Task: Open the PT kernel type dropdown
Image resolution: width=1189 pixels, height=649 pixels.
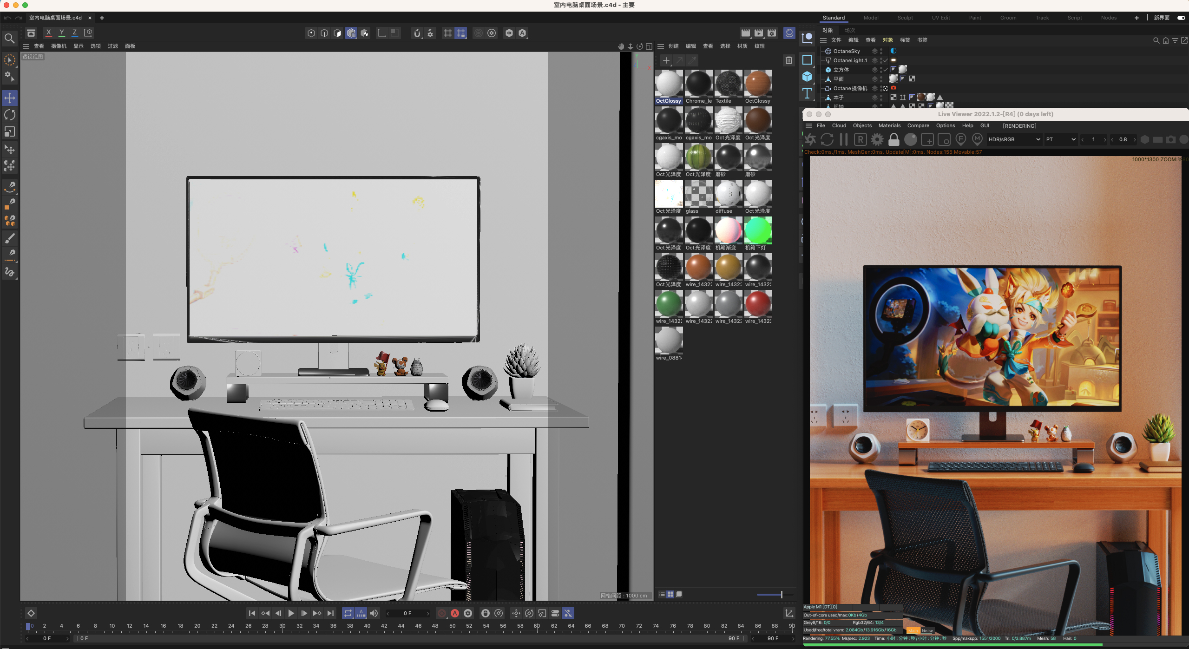Action: (x=1060, y=139)
